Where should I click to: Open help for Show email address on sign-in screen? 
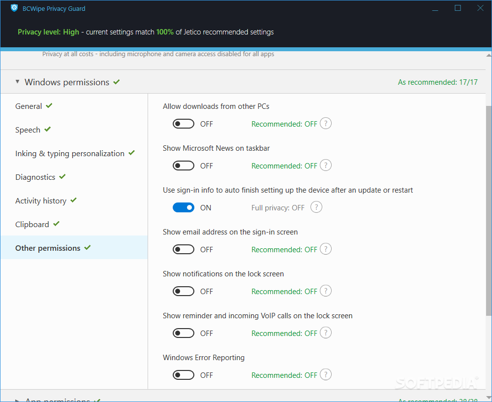point(326,249)
